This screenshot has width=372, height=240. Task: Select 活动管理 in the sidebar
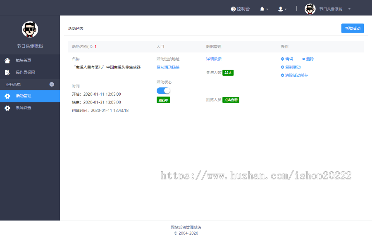30,96
